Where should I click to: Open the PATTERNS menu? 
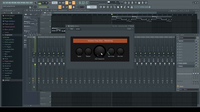(x=14, y=2)
